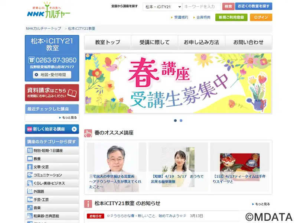297x223 pixels.
Task: Click the 春のオススメ講座 heading text
Action: (114, 133)
